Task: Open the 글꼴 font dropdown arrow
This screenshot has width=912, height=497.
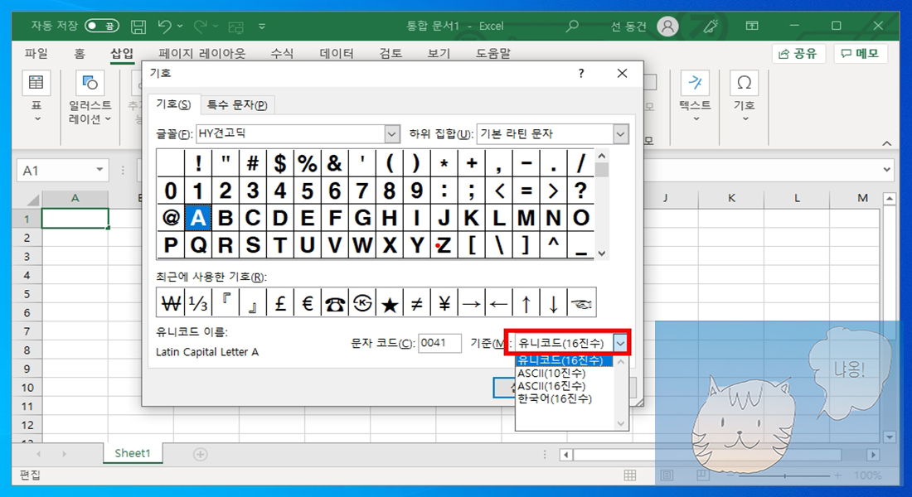Action: (392, 134)
